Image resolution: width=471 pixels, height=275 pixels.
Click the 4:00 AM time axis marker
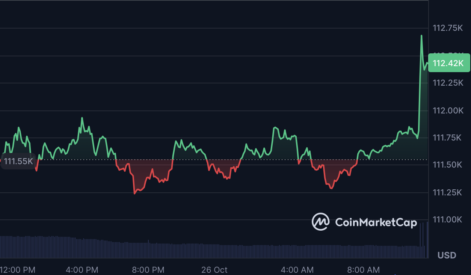click(x=297, y=270)
